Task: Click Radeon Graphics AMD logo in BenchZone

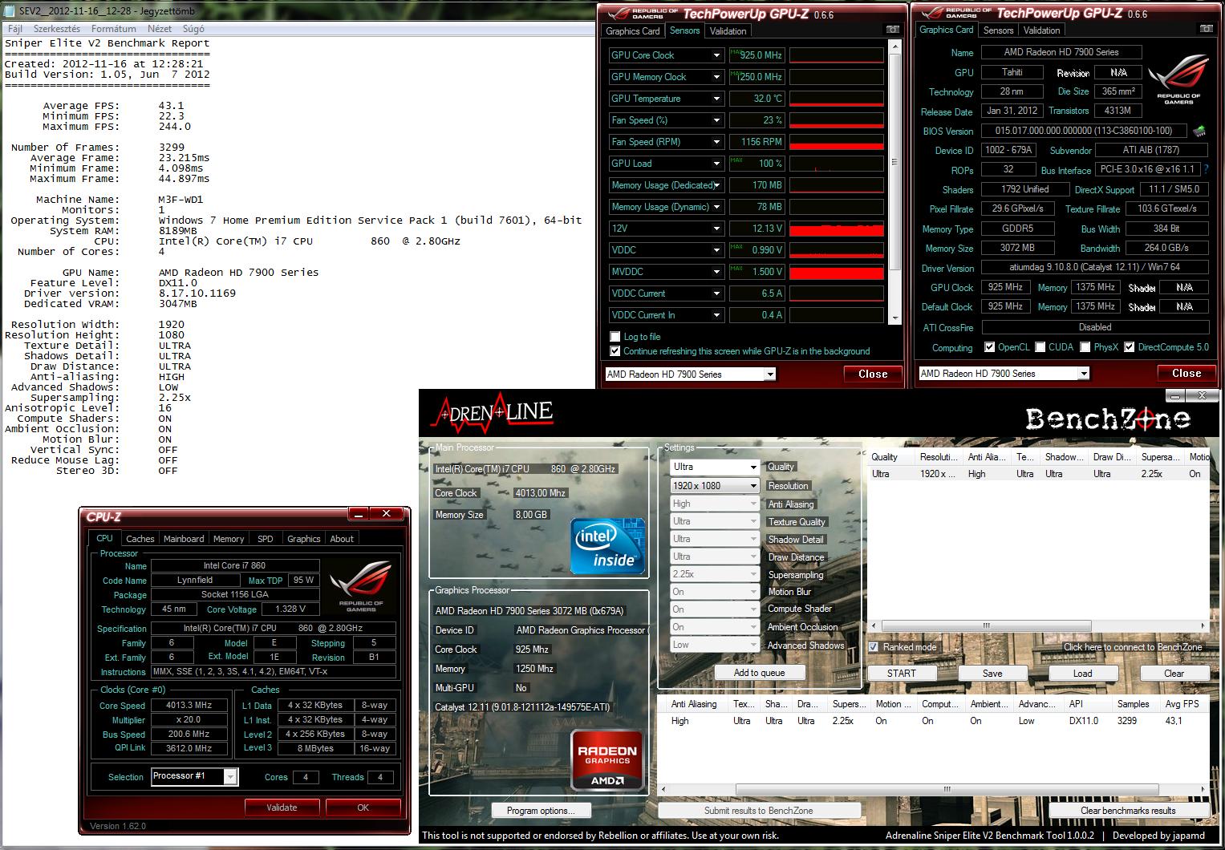Action: [607, 759]
